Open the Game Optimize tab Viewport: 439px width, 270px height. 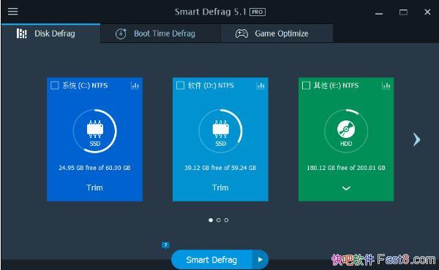(x=277, y=34)
